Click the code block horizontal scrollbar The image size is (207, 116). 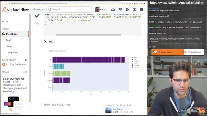[88, 35]
